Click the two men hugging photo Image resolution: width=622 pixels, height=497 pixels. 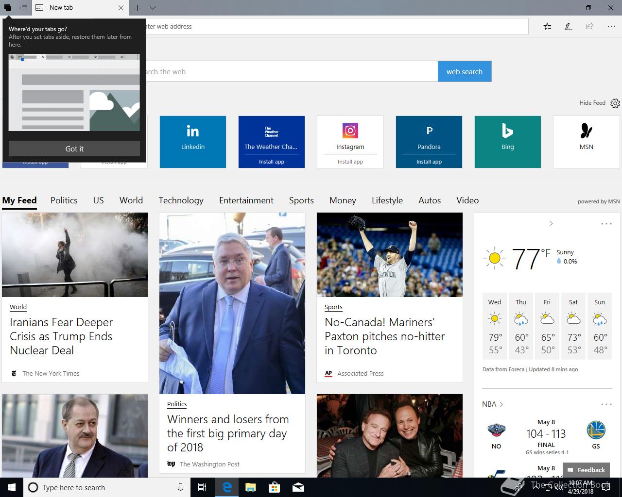390,435
